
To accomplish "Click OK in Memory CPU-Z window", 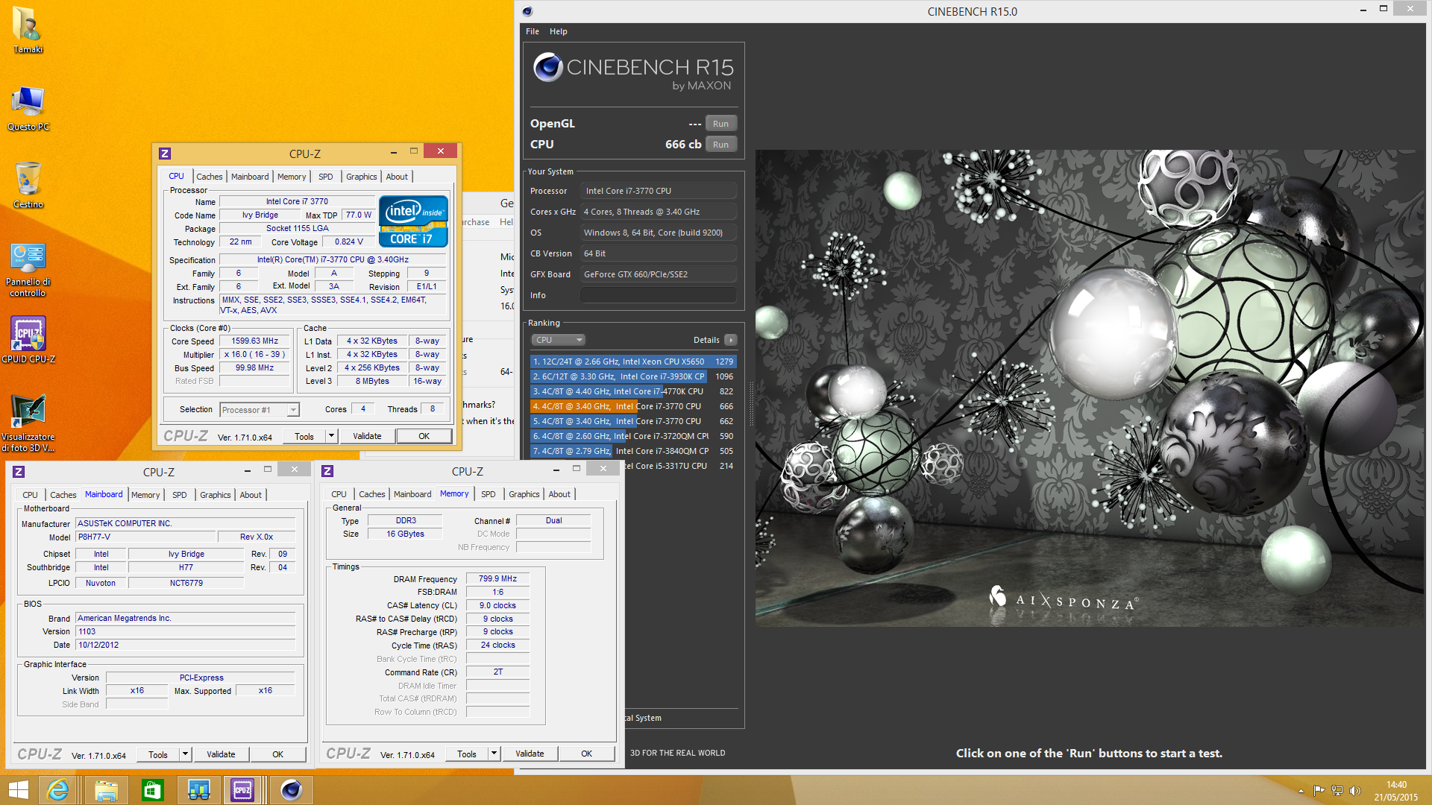I will click(586, 754).
